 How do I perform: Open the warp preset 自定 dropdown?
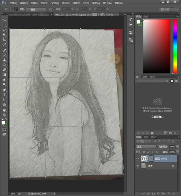(36, 9)
